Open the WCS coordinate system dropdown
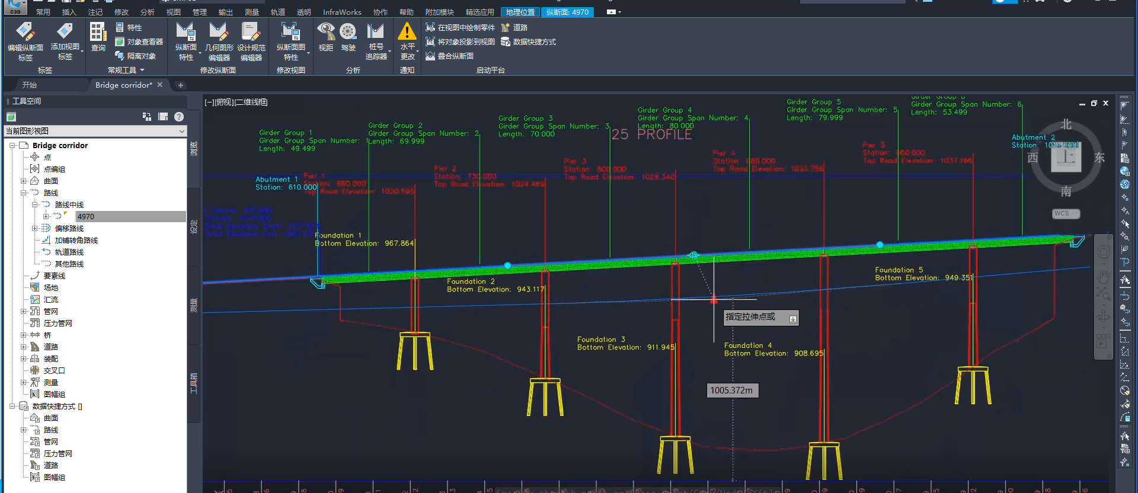Viewport: 1138px width, 493px height. [1066, 213]
